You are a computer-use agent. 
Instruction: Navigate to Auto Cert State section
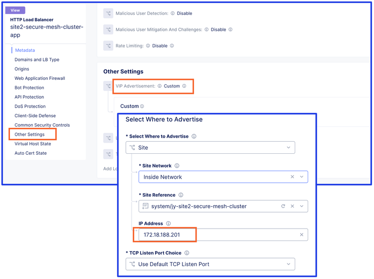(30, 153)
